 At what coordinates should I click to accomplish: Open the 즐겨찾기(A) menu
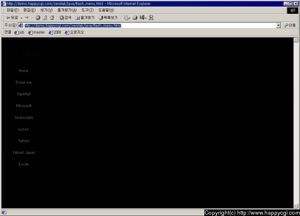click(x=67, y=10)
